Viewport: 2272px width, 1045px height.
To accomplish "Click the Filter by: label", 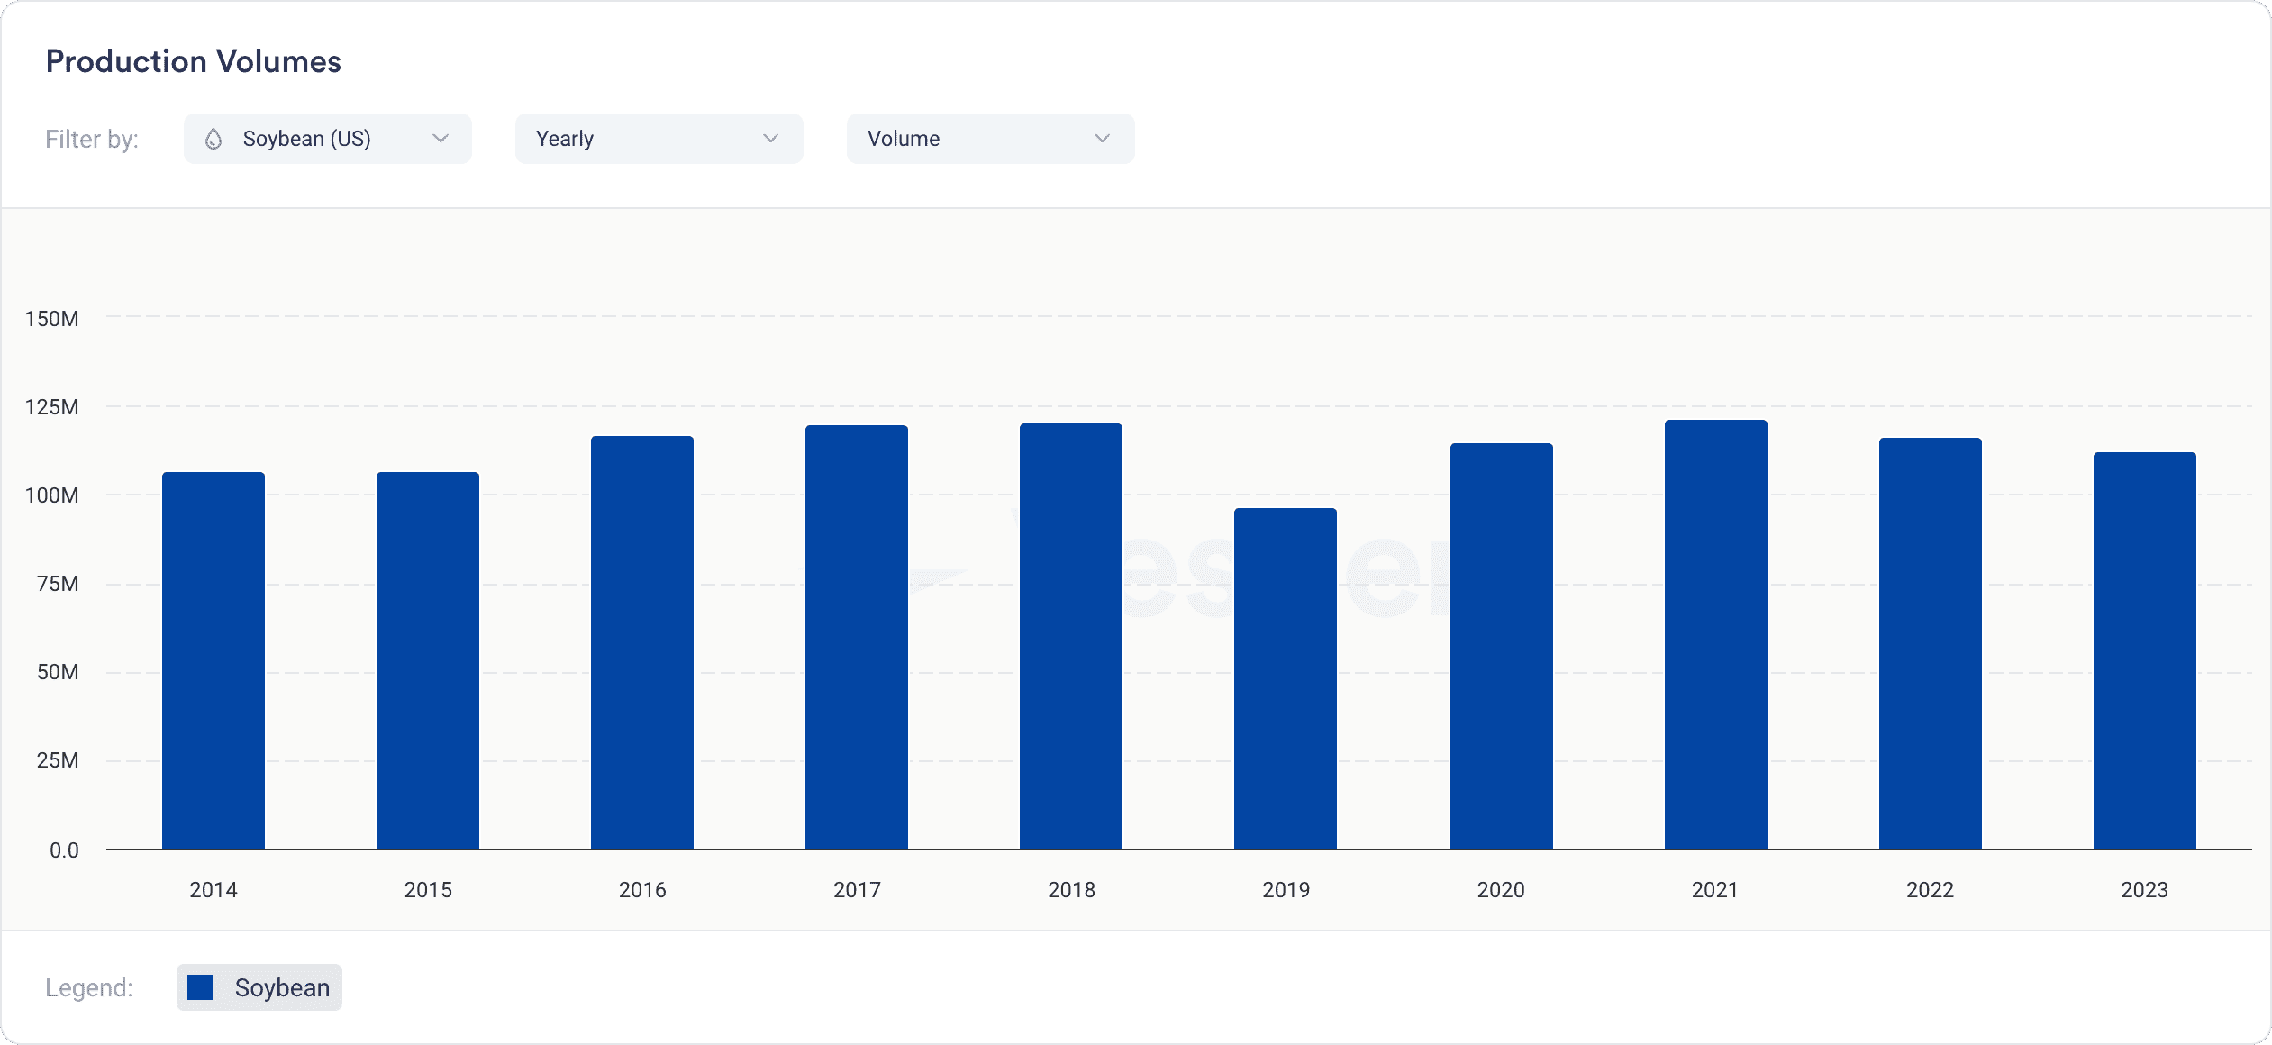I will (x=92, y=139).
